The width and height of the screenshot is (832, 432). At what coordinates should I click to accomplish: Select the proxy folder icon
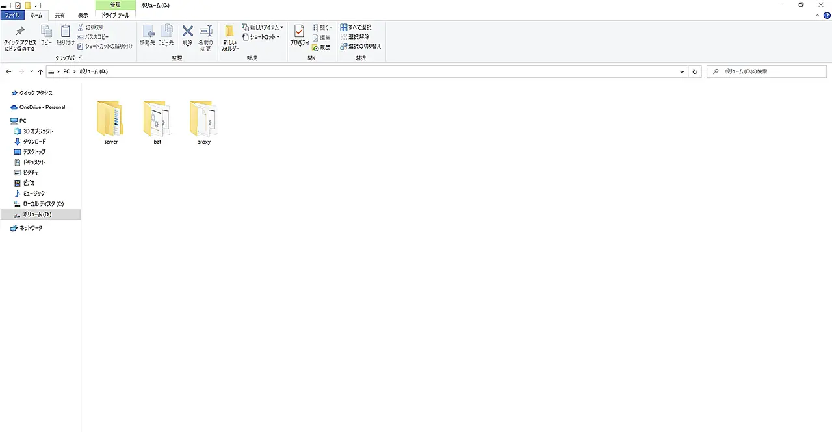(203, 118)
